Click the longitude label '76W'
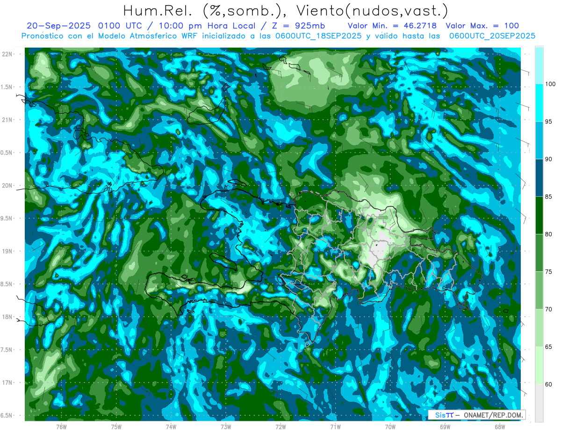Viewport: 561px width, 433px height. tap(61, 426)
